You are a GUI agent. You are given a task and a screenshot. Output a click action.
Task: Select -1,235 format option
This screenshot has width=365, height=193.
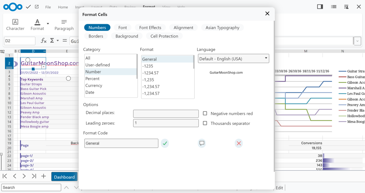pos(167,80)
